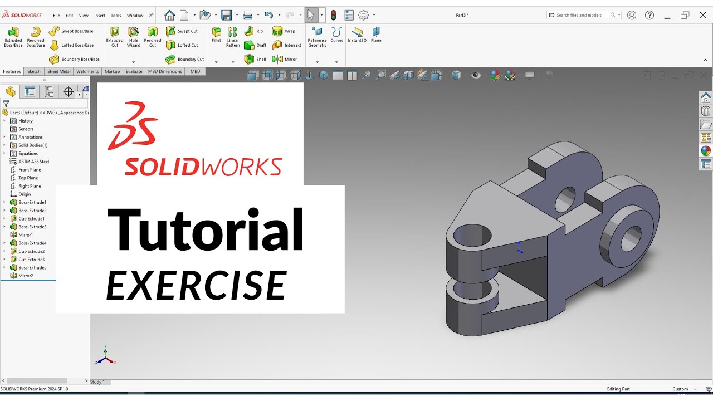713x401 pixels.
Task: Apply the Fillet tool
Action: click(216, 35)
